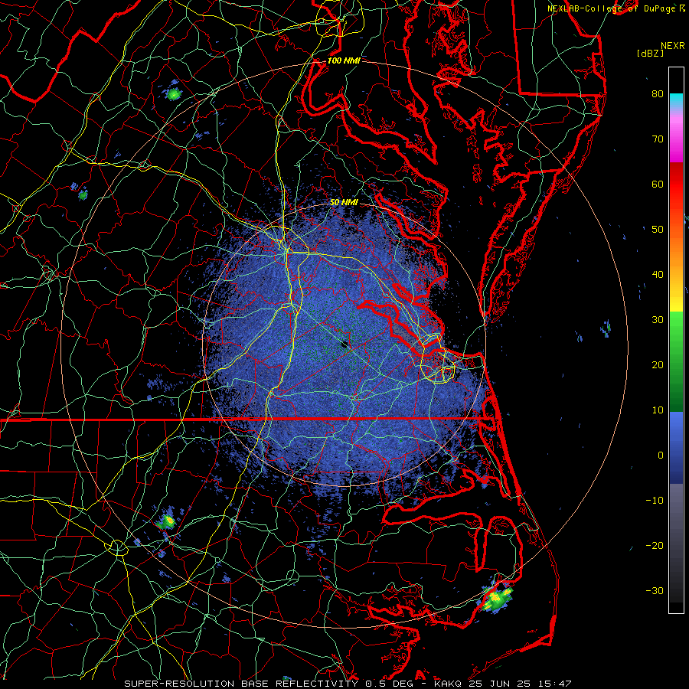This screenshot has height=689, width=689.
Task: Click the yellow-cored storm cell in the southwest
Action: coord(168,521)
